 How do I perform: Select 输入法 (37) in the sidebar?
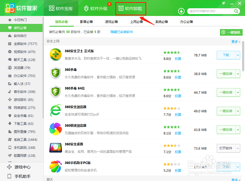tap(21, 84)
